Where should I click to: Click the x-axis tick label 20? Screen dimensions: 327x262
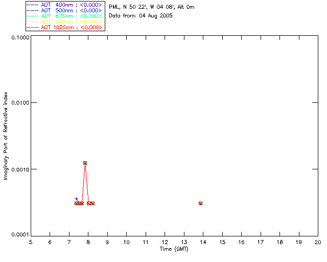pyautogui.click(x=318, y=242)
